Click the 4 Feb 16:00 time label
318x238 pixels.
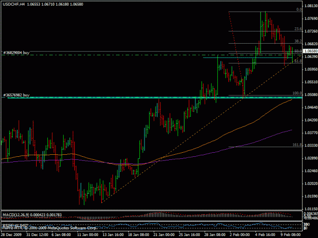click(x=265, y=235)
